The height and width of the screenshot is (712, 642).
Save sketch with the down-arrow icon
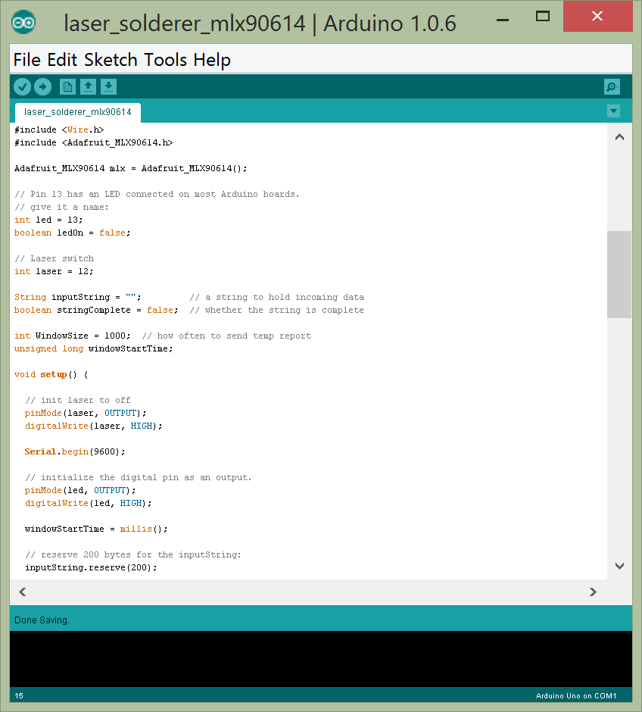(108, 87)
